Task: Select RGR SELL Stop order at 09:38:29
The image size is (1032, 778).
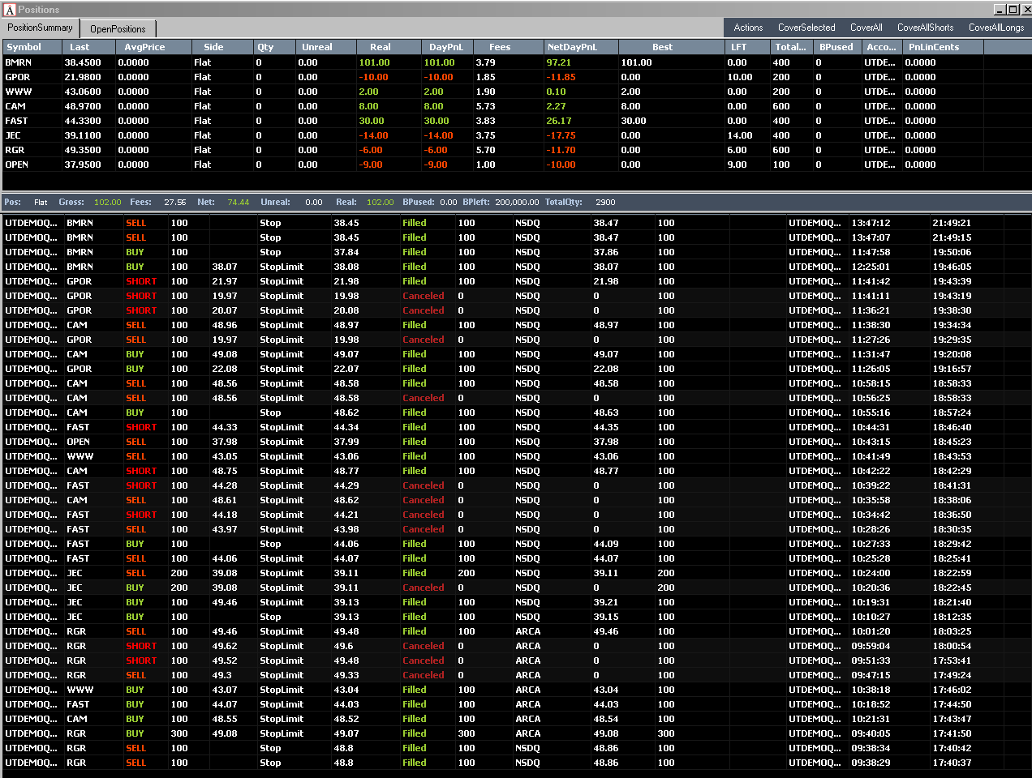Action: pos(516,763)
